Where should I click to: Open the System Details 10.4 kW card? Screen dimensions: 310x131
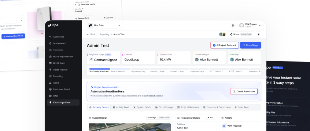[174, 57]
